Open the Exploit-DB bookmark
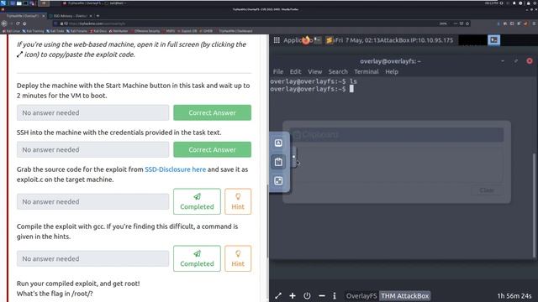This screenshot has width=538, height=302. coord(187,31)
